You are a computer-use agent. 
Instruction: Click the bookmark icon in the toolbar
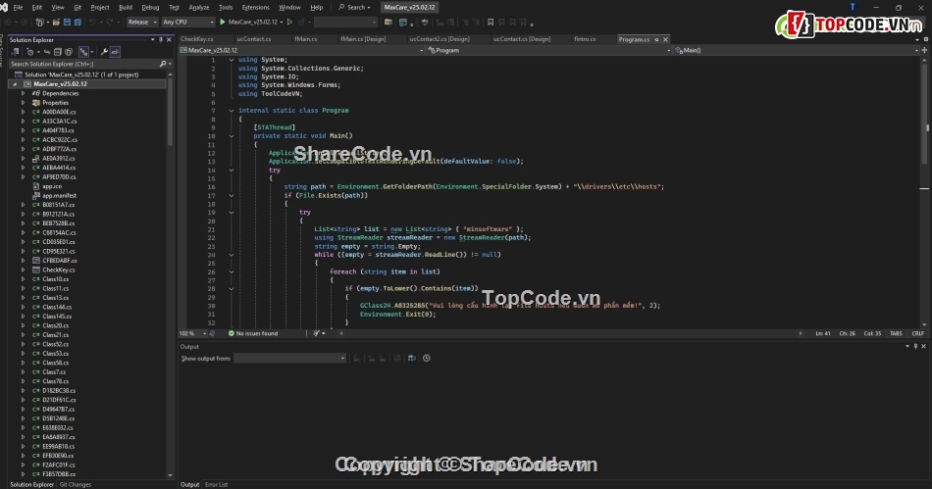pos(491,22)
